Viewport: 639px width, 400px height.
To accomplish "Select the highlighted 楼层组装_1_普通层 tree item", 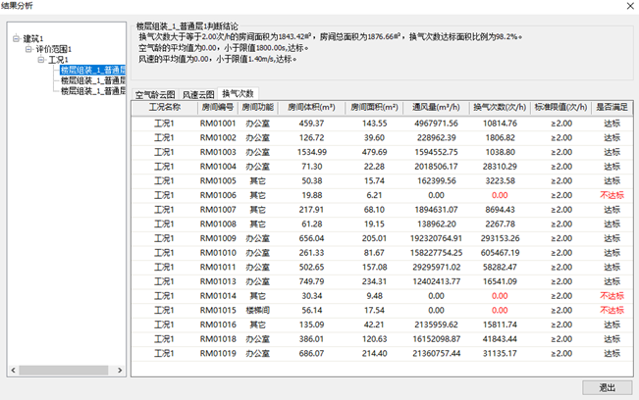I will coord(91,71).
